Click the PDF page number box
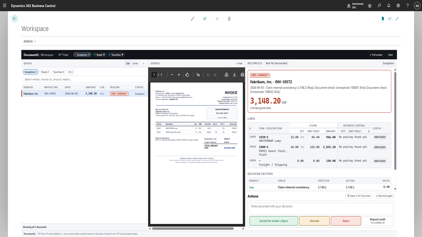422x237 pixels. (154, 75)
